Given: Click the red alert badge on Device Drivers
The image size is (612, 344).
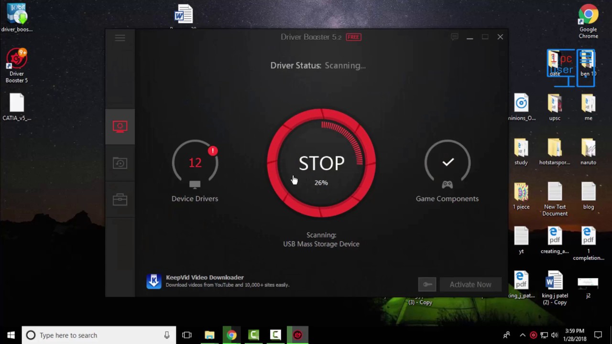Looking at the screenshot, I should coord(213,151).
